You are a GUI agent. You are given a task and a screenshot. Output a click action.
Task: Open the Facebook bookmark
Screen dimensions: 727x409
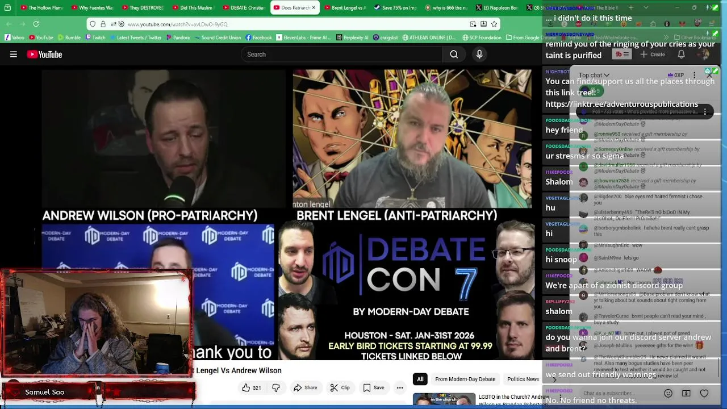(258, 37)
